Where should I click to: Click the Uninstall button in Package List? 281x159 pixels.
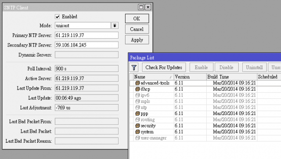[255, 67]
